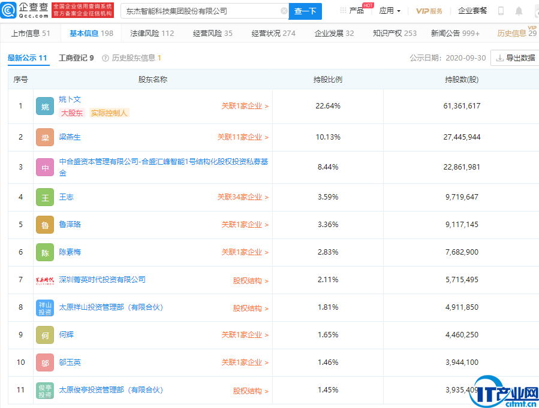Switch to 经营状况 tab
539x408 pixels.
tap(273, 34)
